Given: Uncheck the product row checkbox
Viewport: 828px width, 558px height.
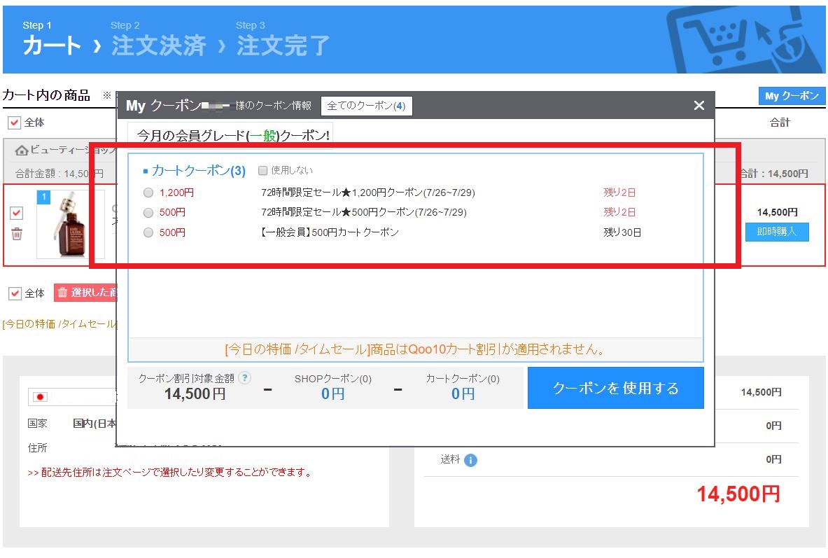Looking at the screenshot, I should click(17, 213).
